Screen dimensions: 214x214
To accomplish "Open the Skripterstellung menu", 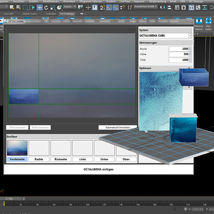I will (x=157, y=1).
